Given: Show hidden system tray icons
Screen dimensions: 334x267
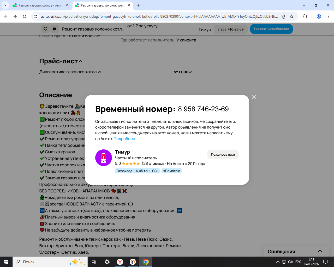Looking at the screenshot, I should 278,262.
